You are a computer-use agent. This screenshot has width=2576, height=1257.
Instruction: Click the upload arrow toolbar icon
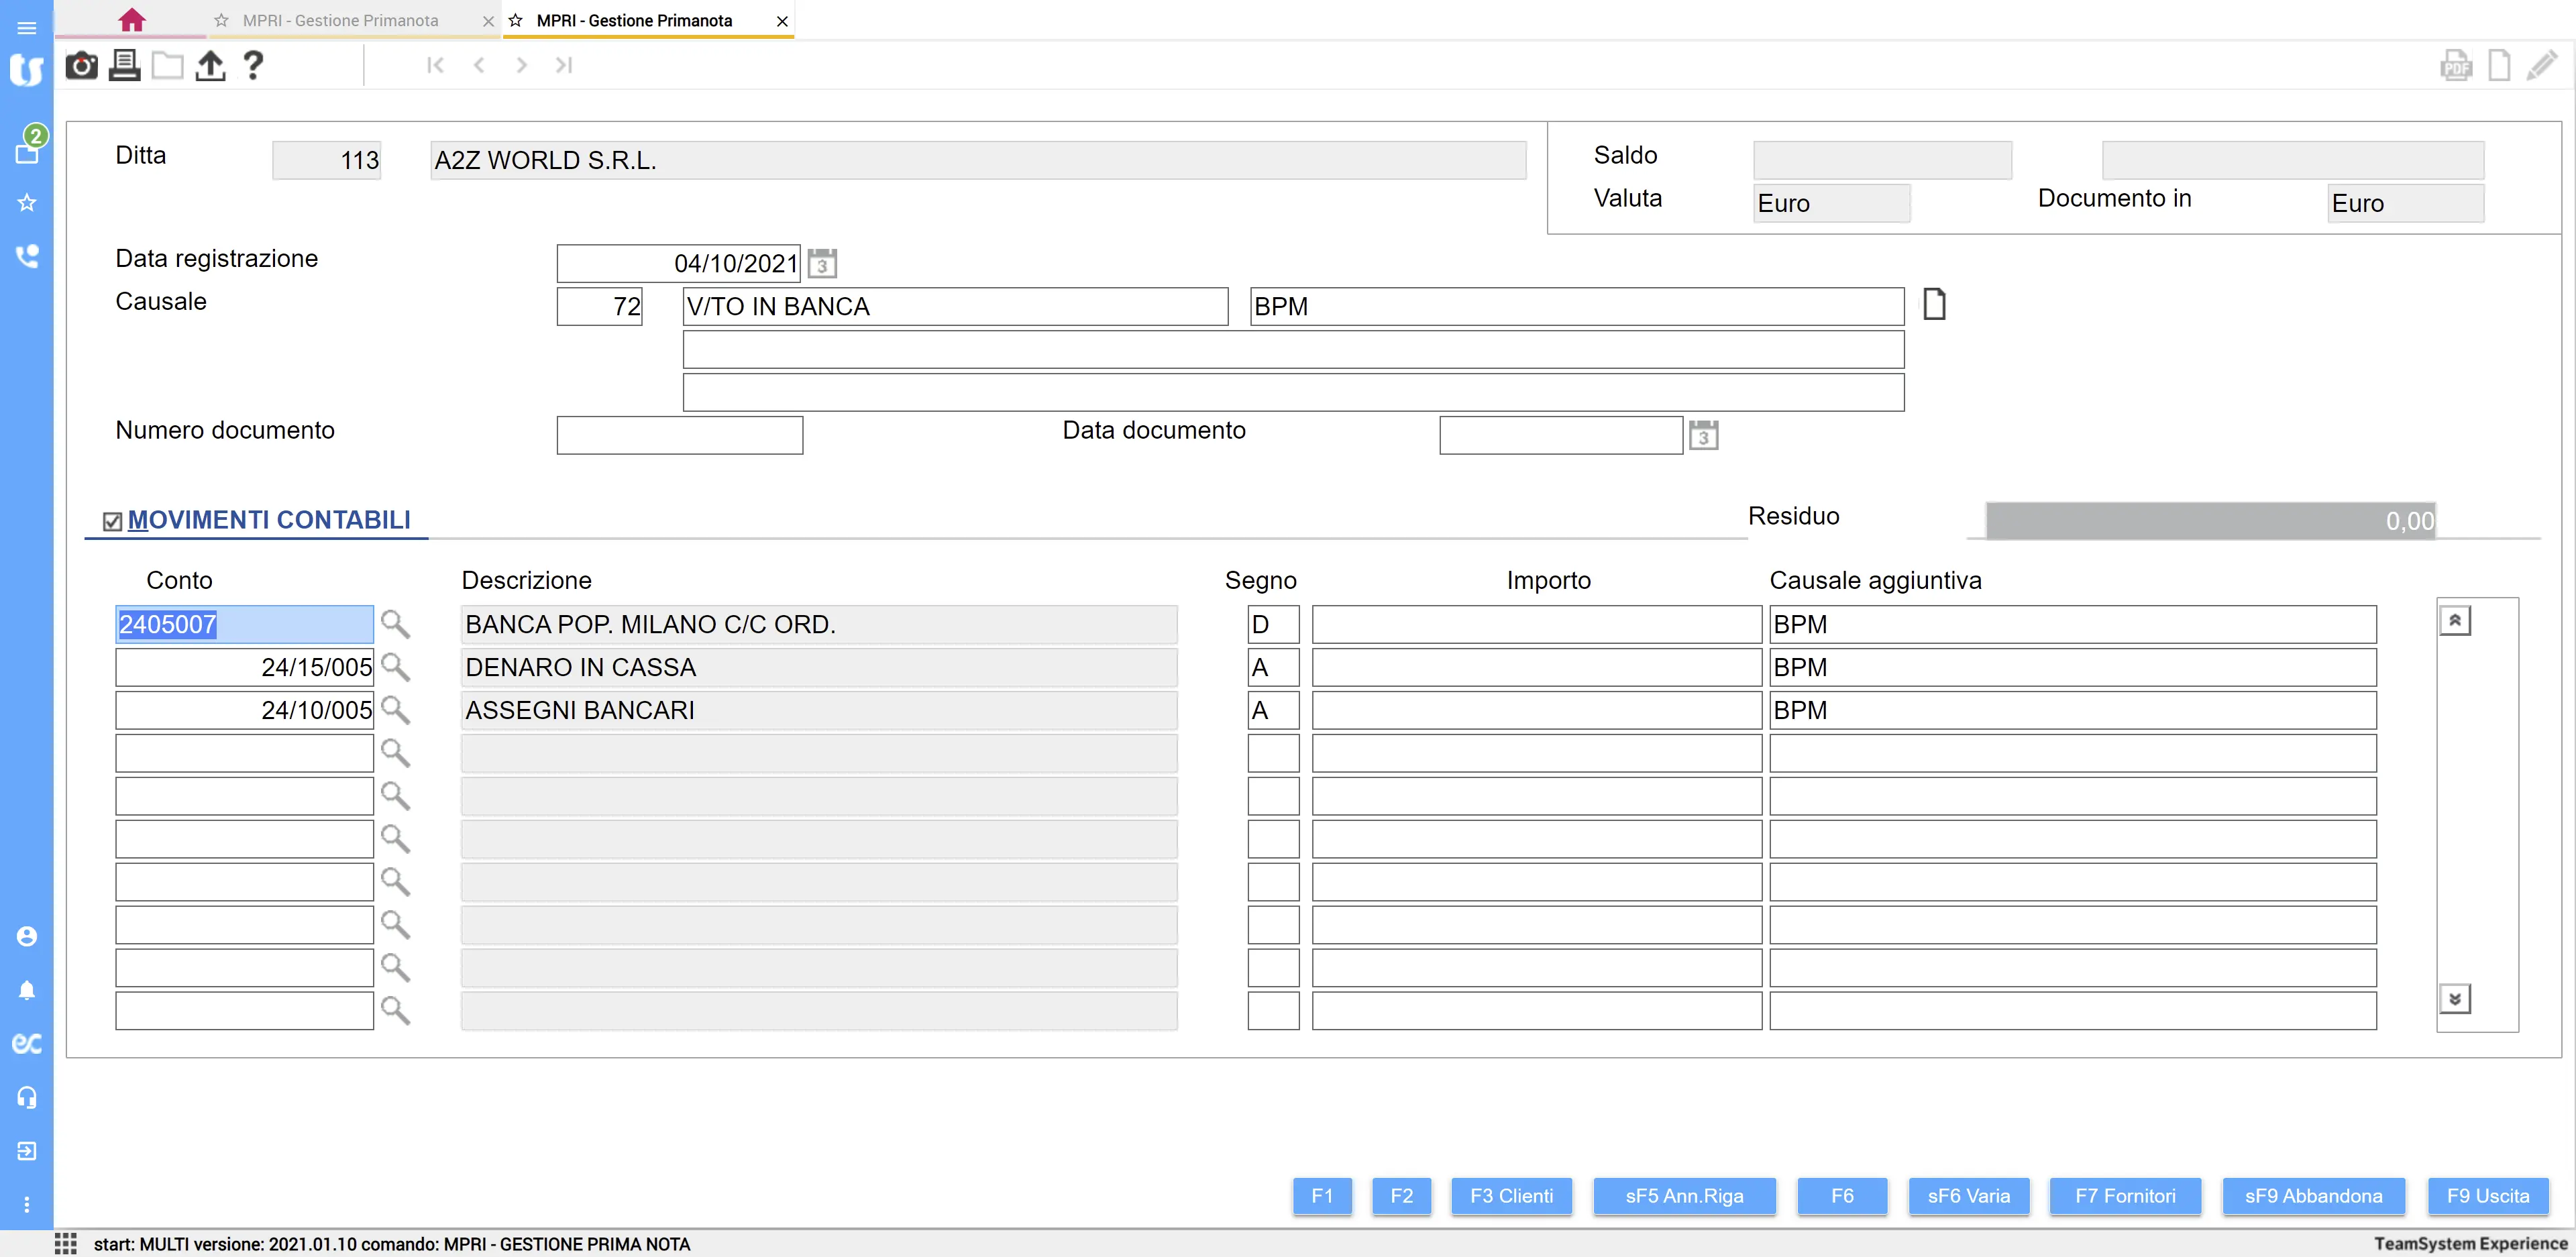coord(210,66)
